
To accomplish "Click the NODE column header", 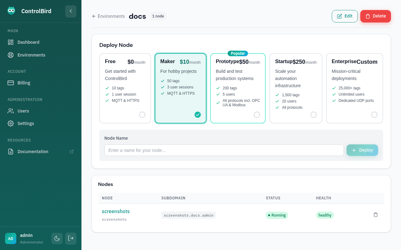I will point(107,198).
